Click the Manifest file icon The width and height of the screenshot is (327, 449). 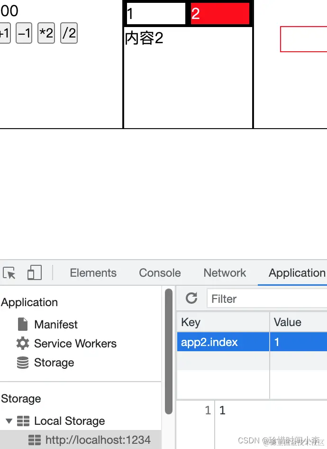22,325
